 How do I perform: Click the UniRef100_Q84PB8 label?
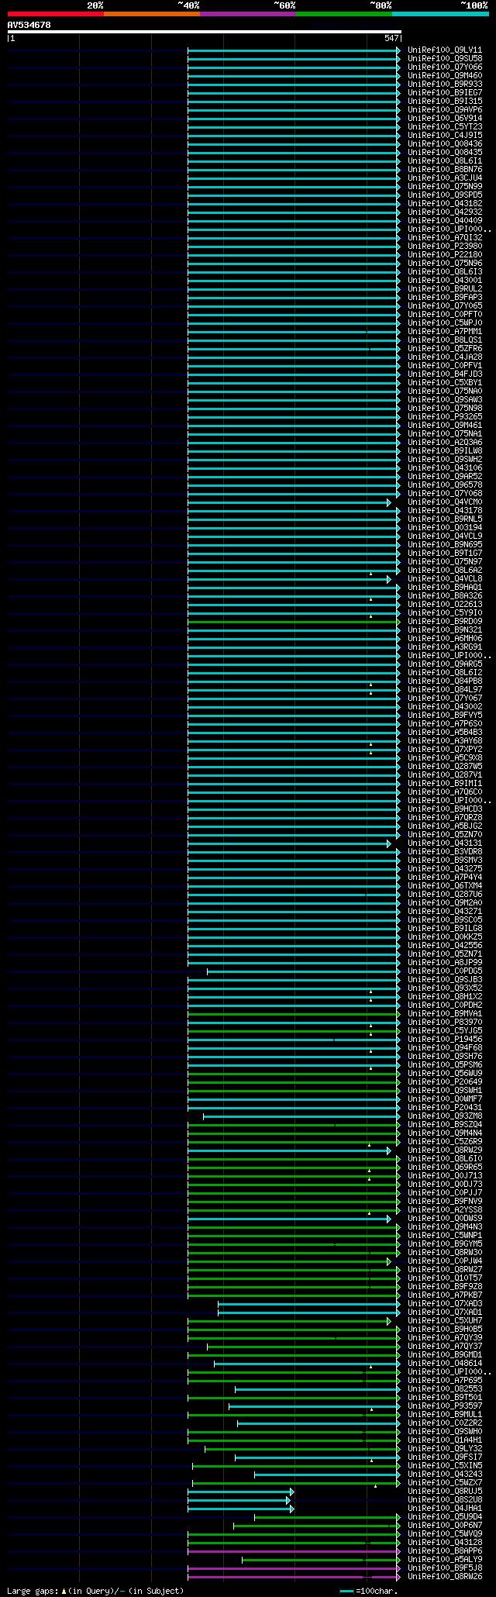(x=445, y=681)
